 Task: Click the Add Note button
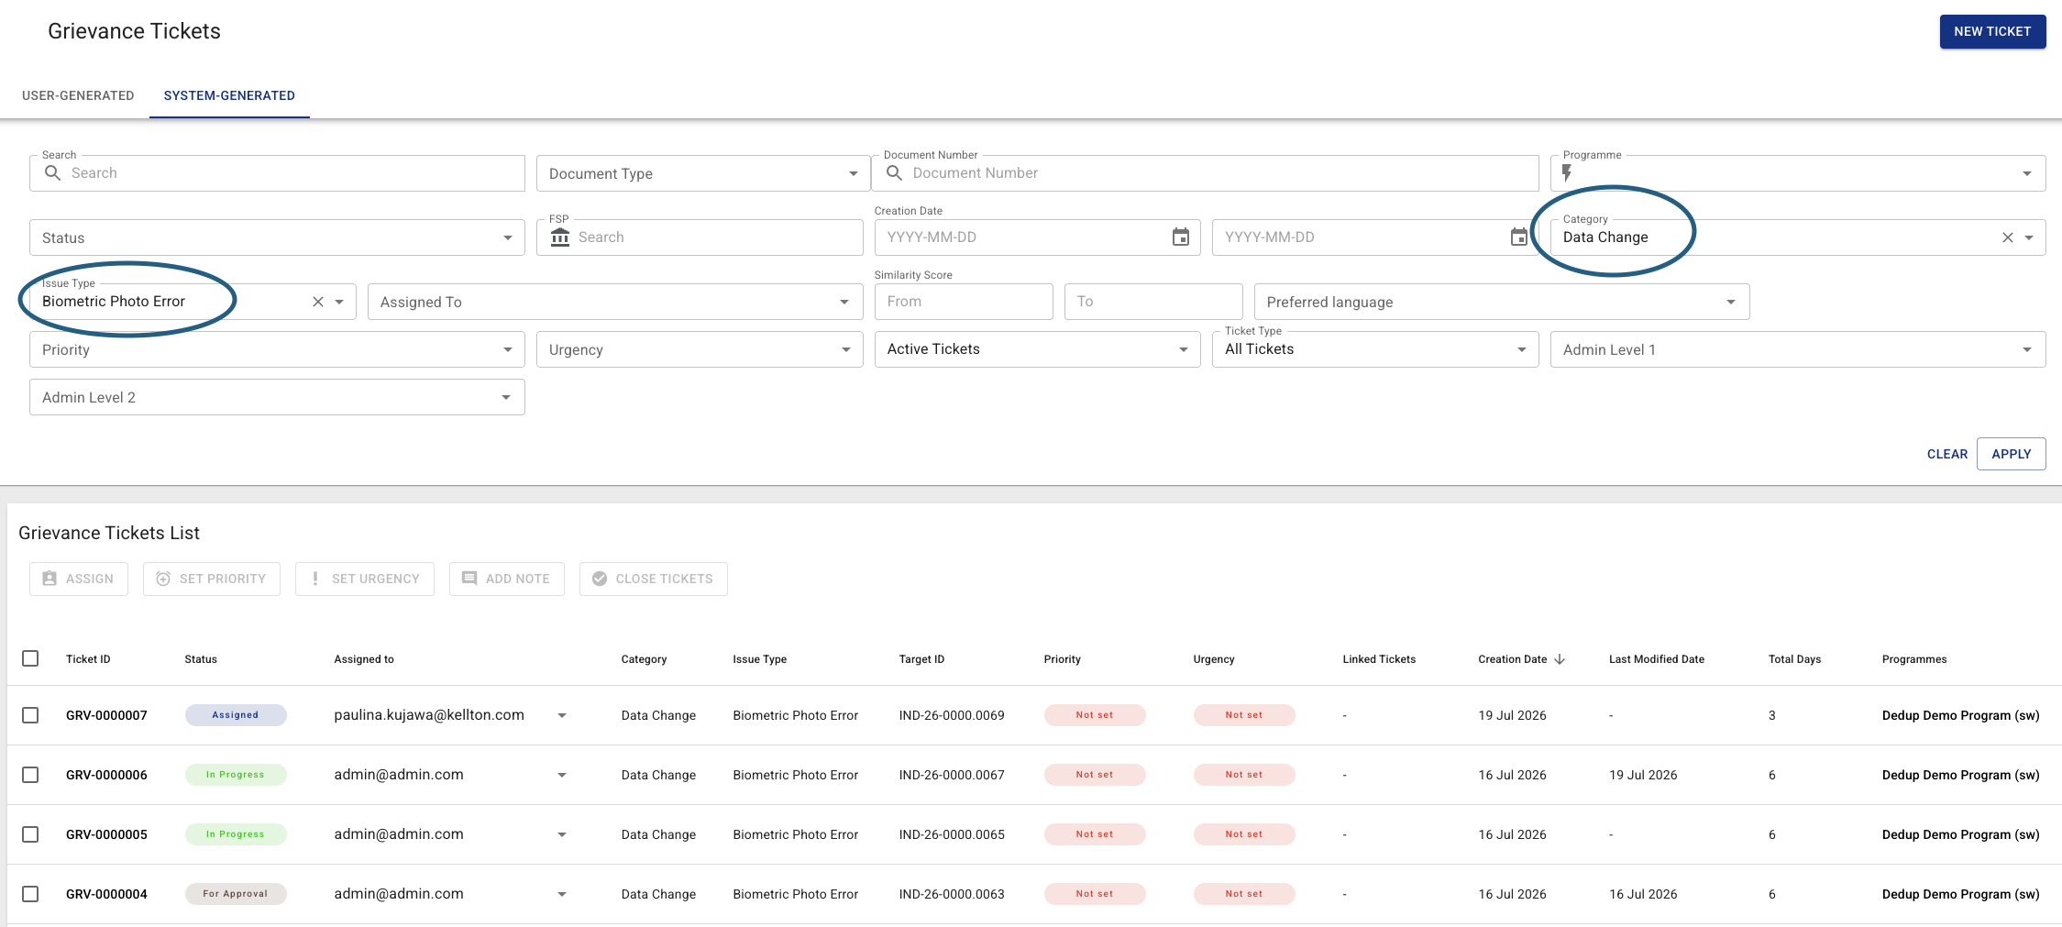tap(507, 579)
